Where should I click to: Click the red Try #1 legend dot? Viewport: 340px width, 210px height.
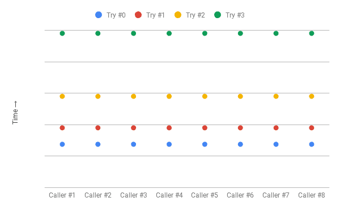[x=138, y=15]
